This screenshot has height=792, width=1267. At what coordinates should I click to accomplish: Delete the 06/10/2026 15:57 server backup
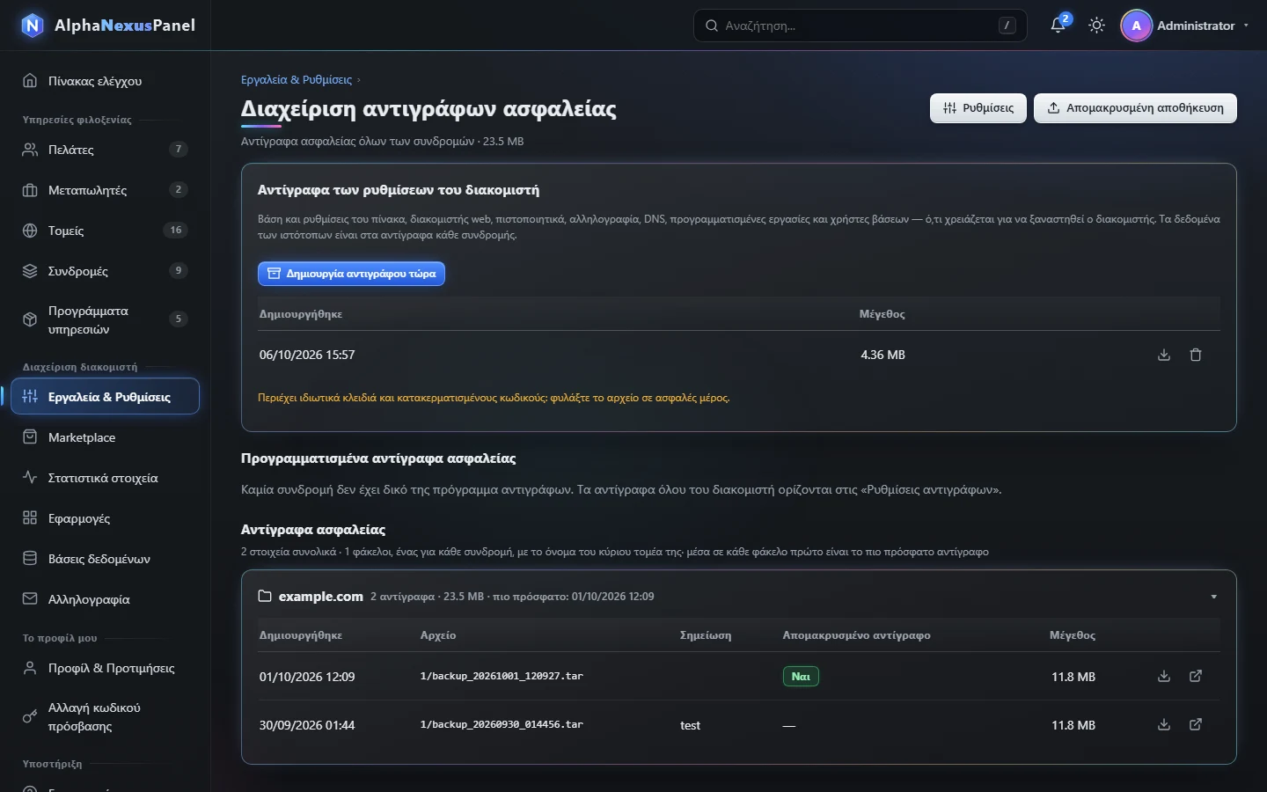pos(1196,355)
